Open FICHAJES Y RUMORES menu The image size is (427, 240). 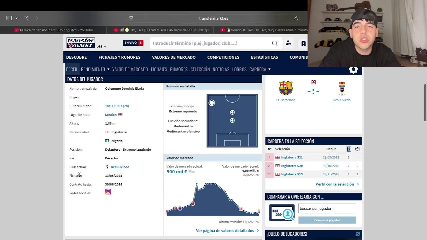pyautogui.click(x=119, y=57)
